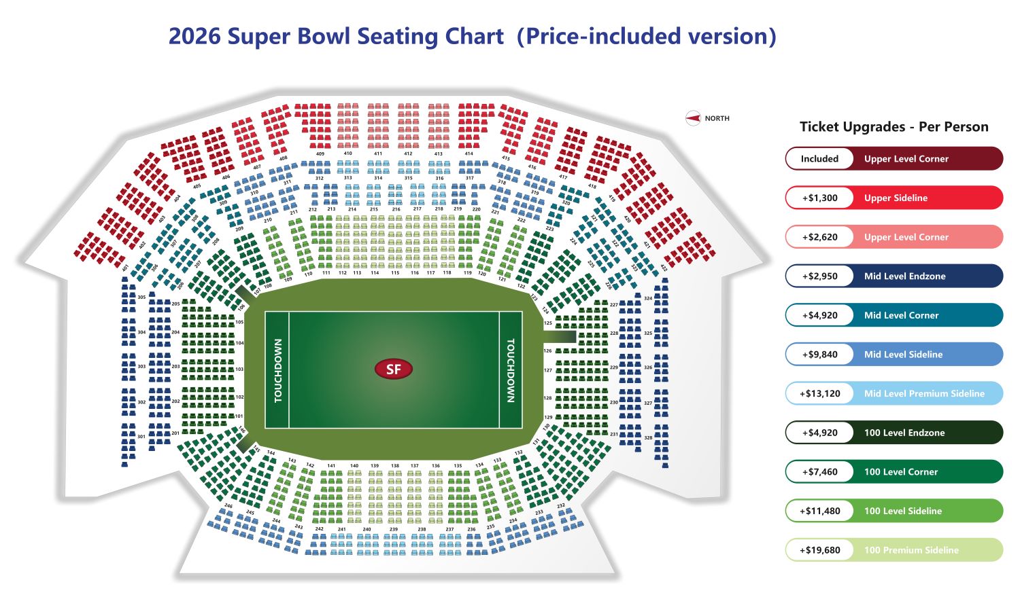Choose the +$1,300 Upper Sideline upgrade
Screen dimensions: 1020x595
click(x=894, y=198)
